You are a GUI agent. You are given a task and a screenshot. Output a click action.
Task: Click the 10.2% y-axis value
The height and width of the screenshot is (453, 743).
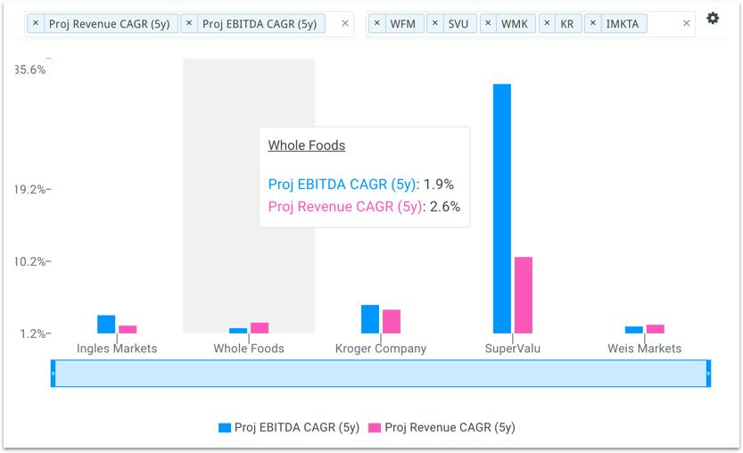[30, 261]
